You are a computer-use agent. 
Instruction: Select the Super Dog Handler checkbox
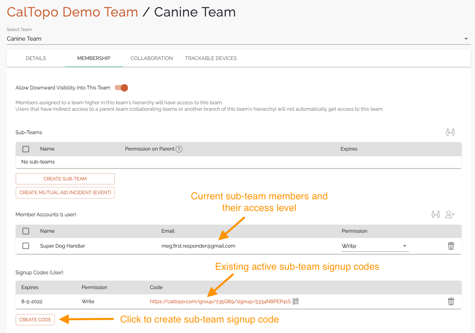pos(26,246)
